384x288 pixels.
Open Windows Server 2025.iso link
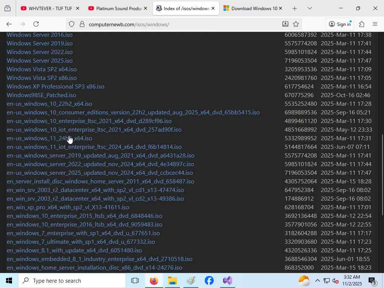pos(40,60)
